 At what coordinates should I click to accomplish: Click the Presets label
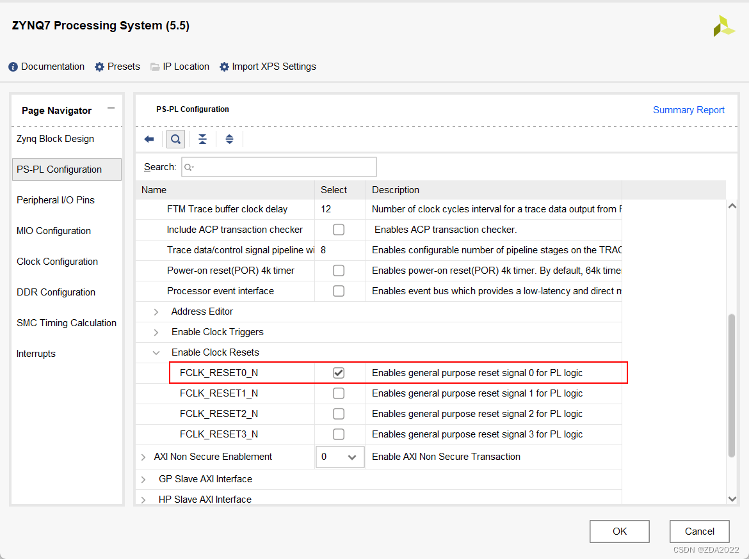[x=124, y=67]
